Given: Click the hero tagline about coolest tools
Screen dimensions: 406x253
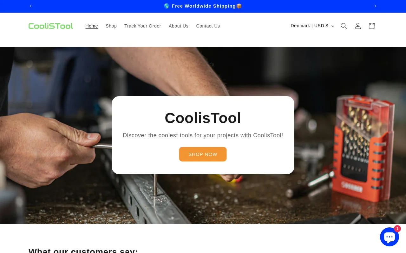Looking at the screenshot, I should 203,135.
